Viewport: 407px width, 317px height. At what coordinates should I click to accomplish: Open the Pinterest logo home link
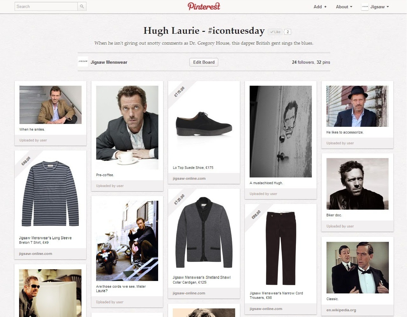click(x=204, y=6)
